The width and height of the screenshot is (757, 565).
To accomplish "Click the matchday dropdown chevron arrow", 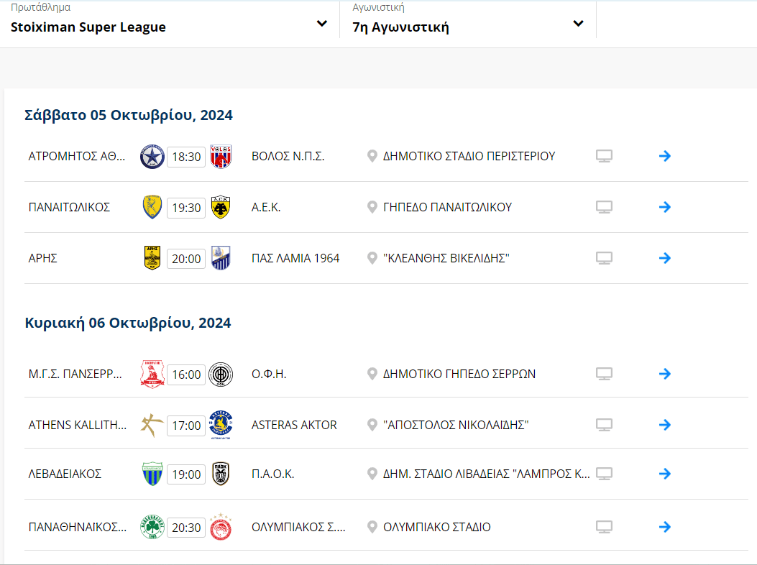I will tap(578, 23).
